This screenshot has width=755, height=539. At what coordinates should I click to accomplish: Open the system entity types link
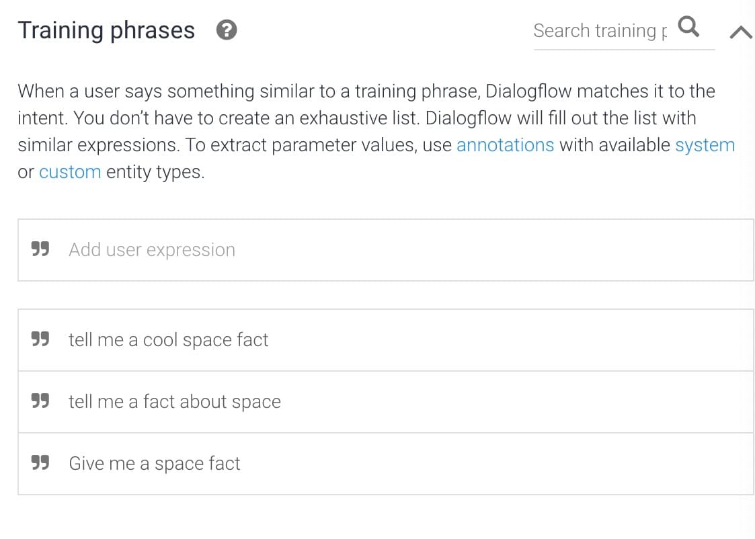[705, 145]
